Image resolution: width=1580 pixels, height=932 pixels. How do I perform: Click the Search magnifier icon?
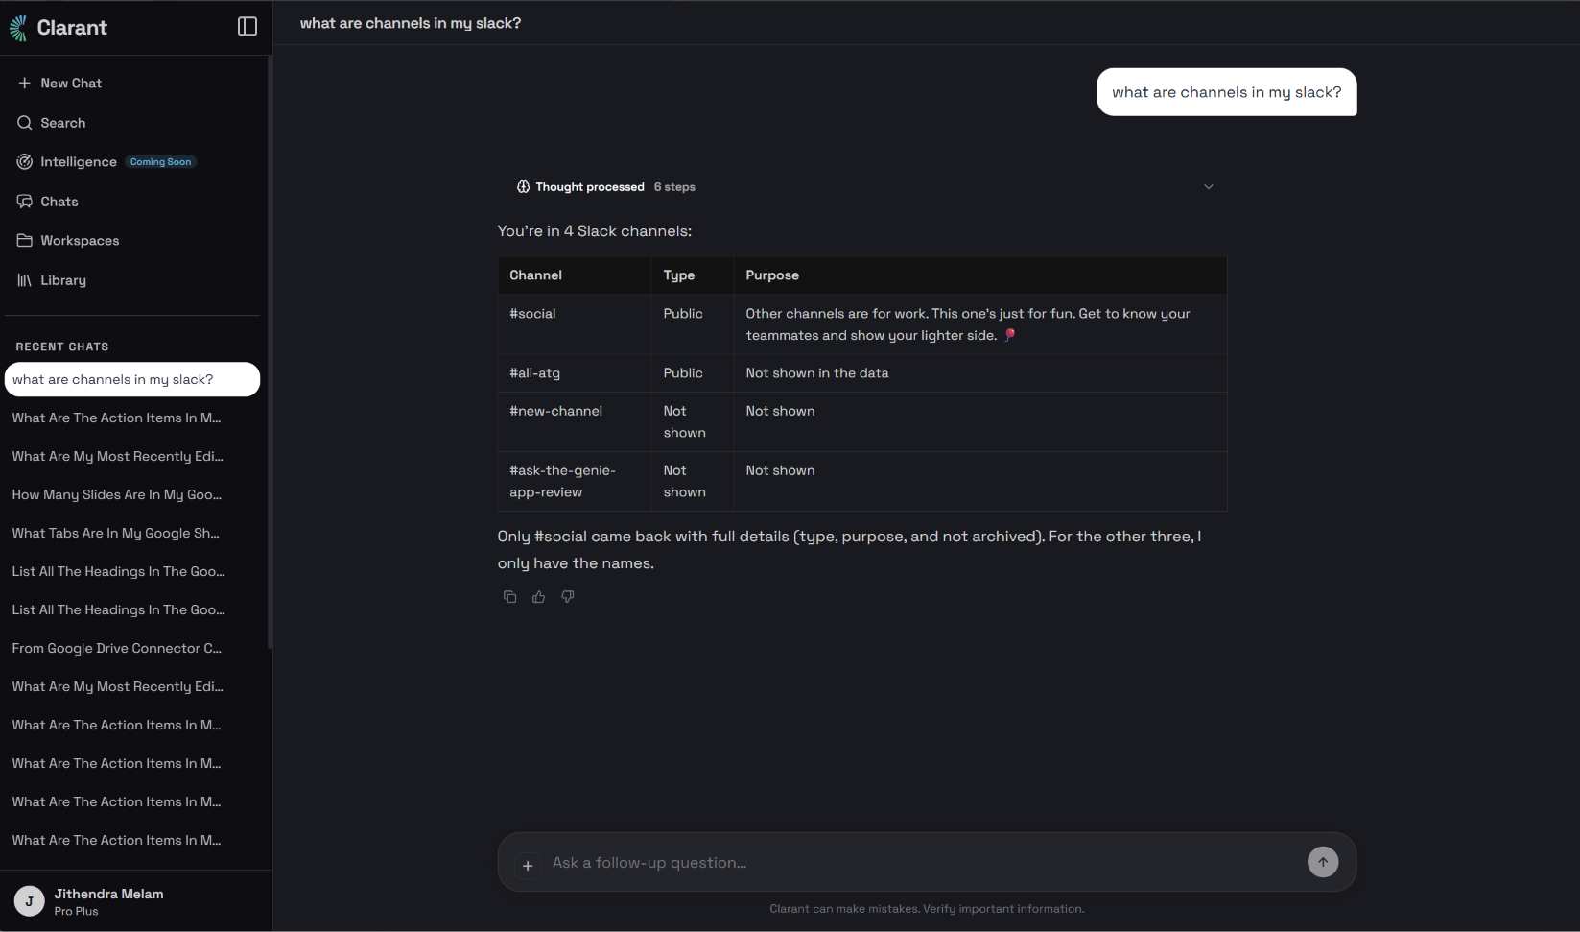(x=25, y=123)
